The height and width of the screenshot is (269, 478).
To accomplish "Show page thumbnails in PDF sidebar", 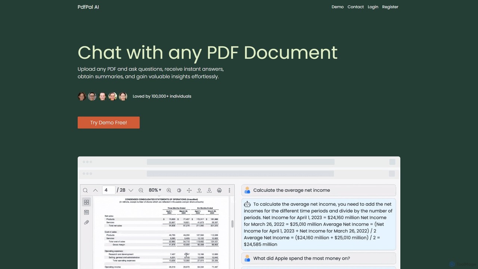I will click(x=86, y=202).
